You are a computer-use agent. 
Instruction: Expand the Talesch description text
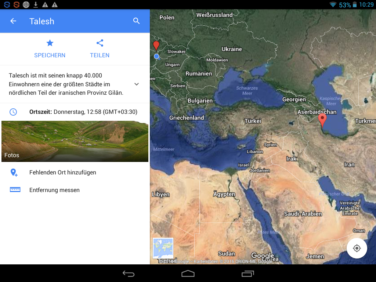click(x=66, y=84)
